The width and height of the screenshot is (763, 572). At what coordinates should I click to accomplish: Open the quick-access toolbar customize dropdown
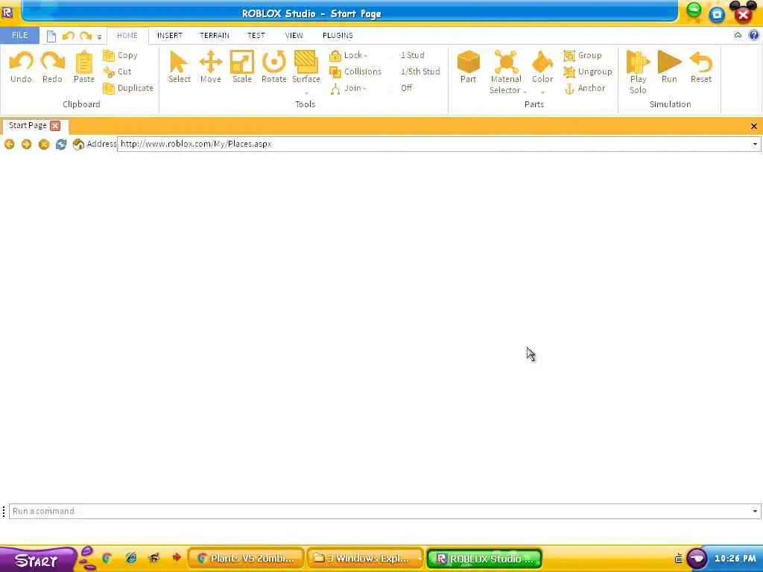[x=99, y=37]
